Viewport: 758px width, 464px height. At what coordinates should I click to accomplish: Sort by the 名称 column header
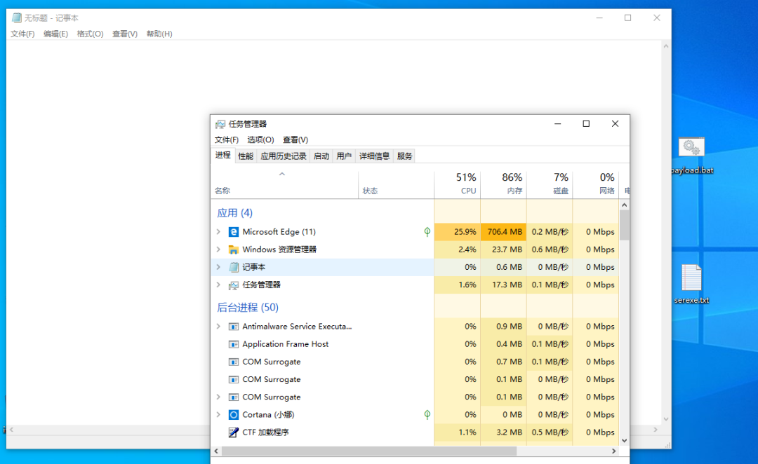click(x=284, y=184)
